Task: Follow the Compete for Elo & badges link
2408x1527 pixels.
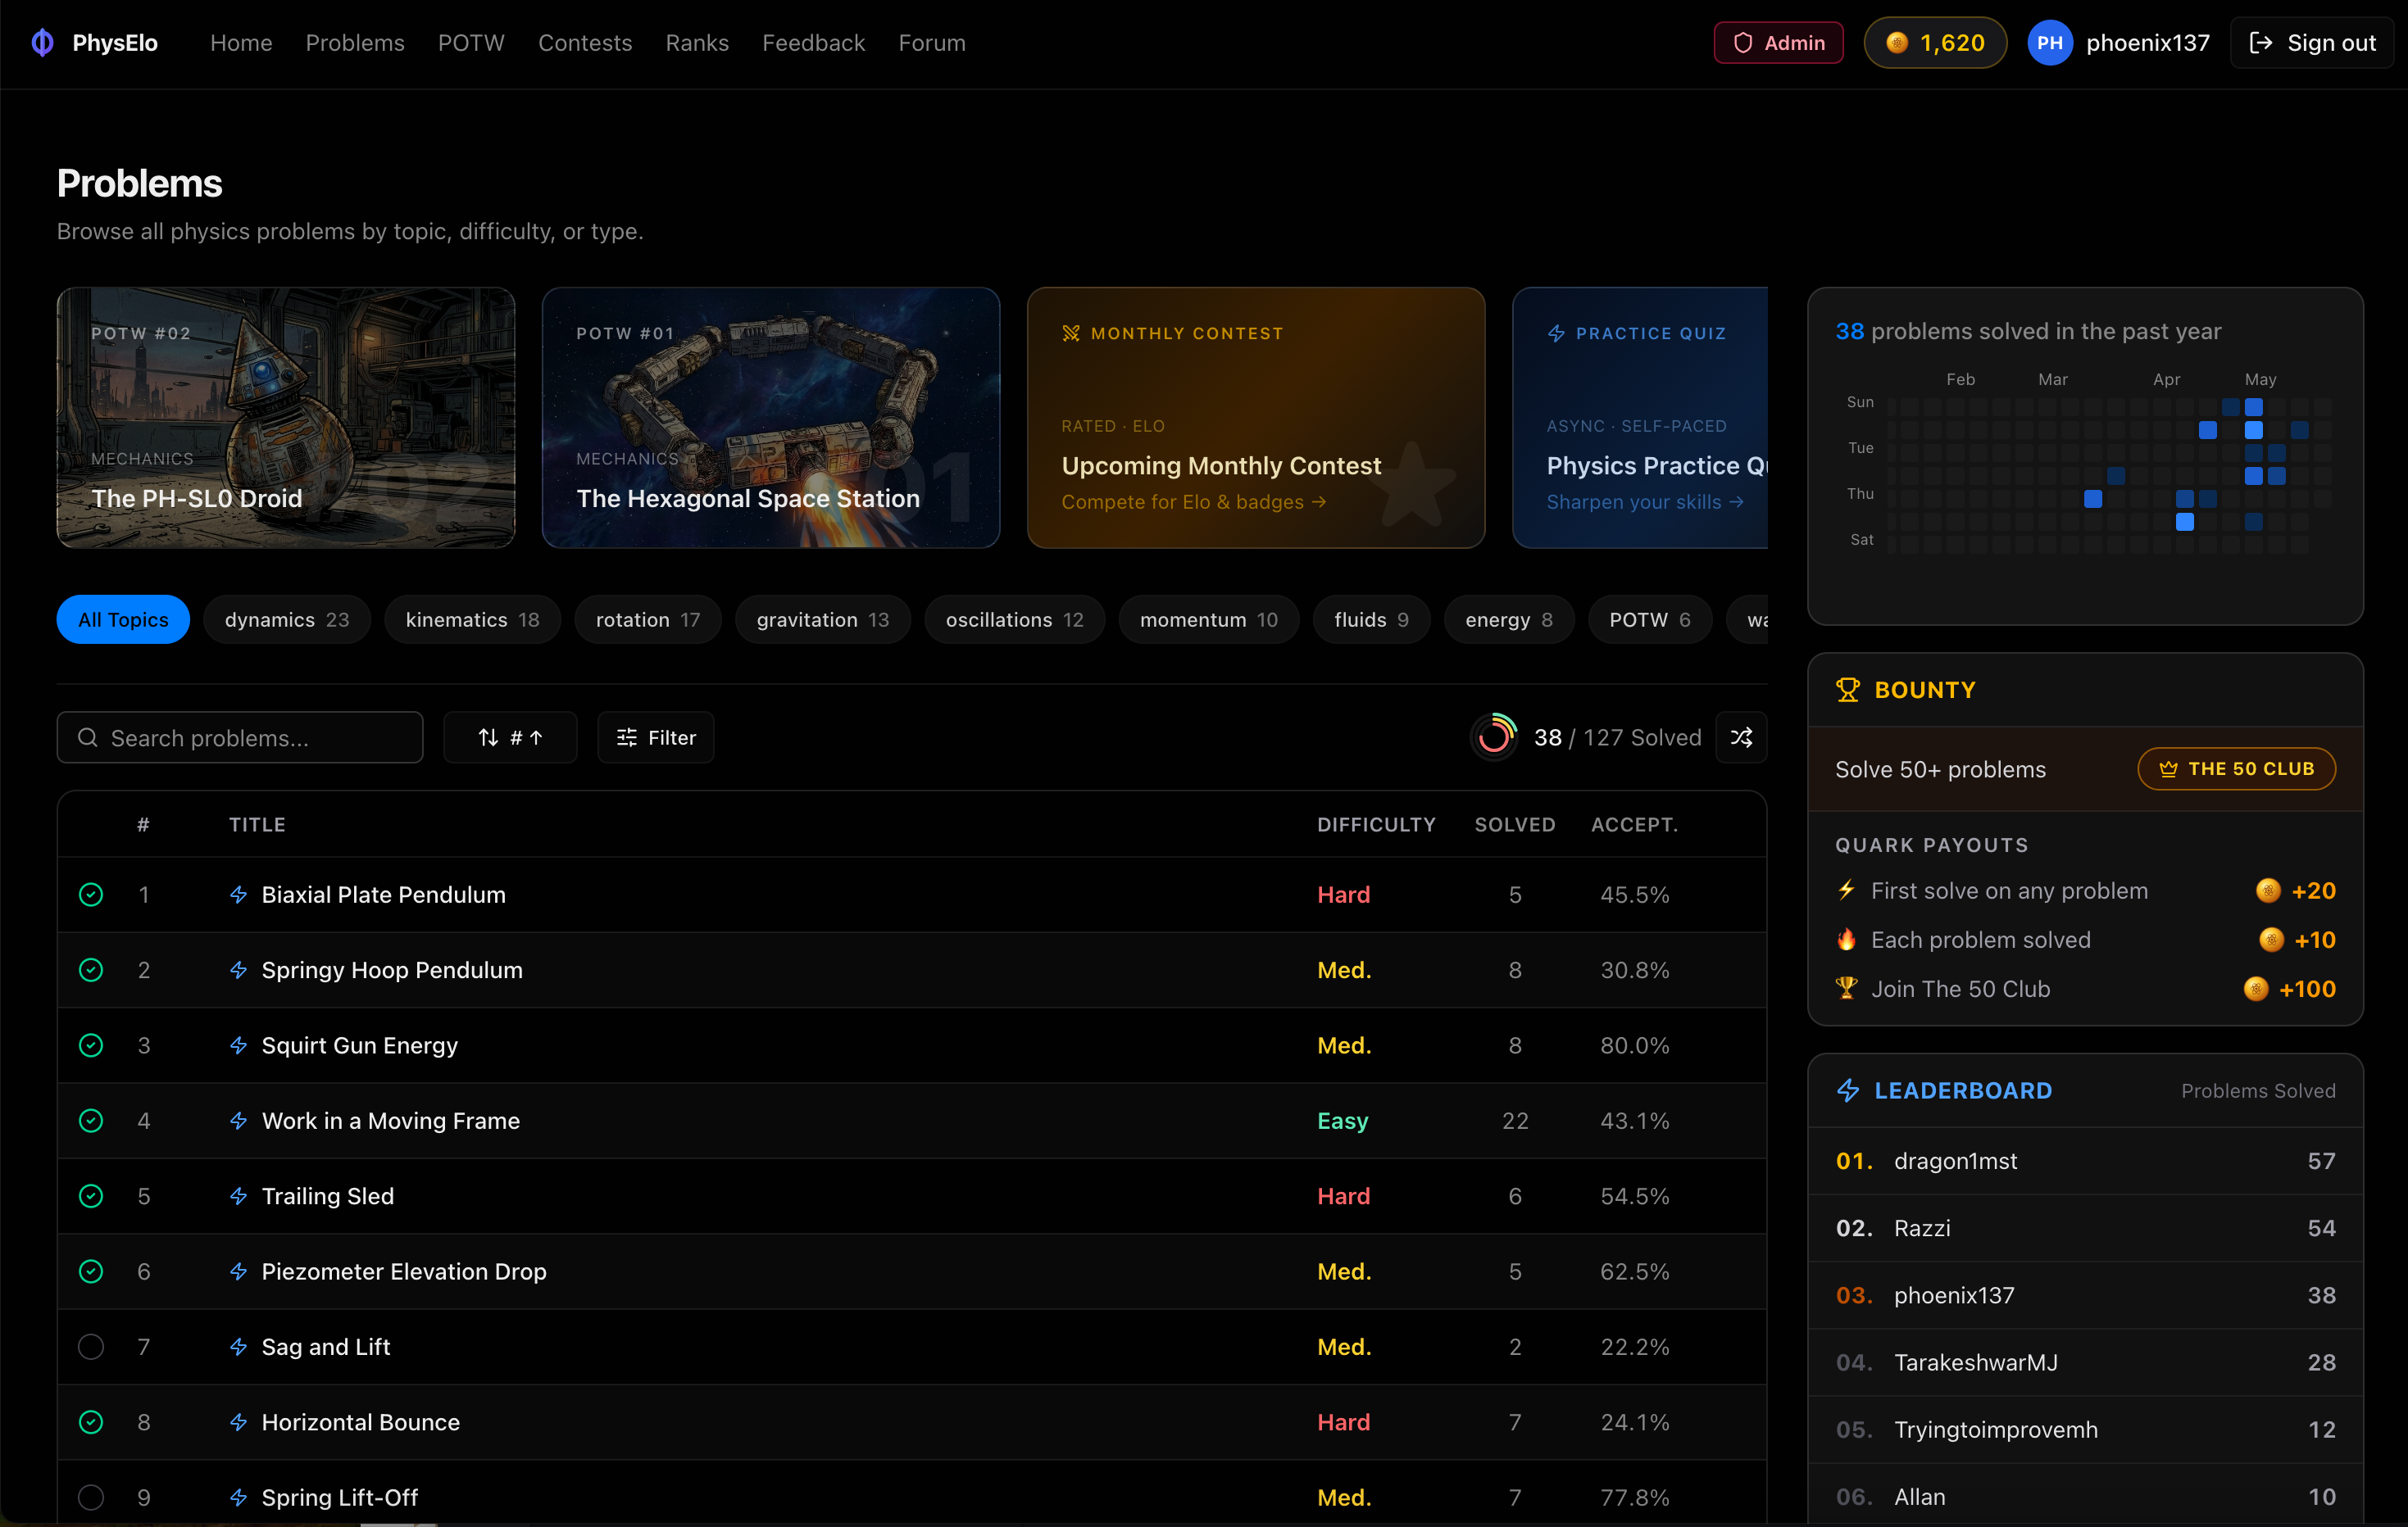Action: (1193, 501)
